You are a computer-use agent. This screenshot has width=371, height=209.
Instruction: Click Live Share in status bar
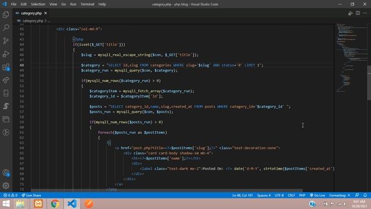tap(31, 195)
